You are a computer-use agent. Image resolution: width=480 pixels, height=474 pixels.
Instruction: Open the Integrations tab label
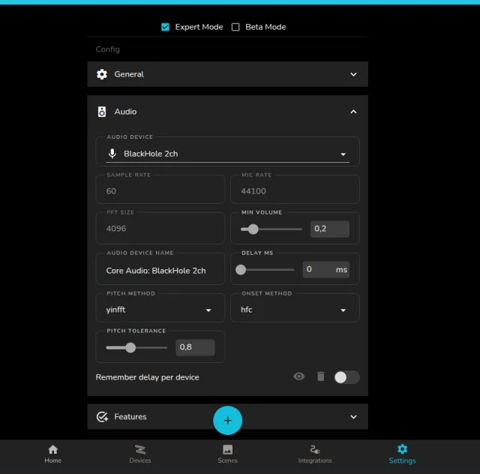[x=315, y=460]
